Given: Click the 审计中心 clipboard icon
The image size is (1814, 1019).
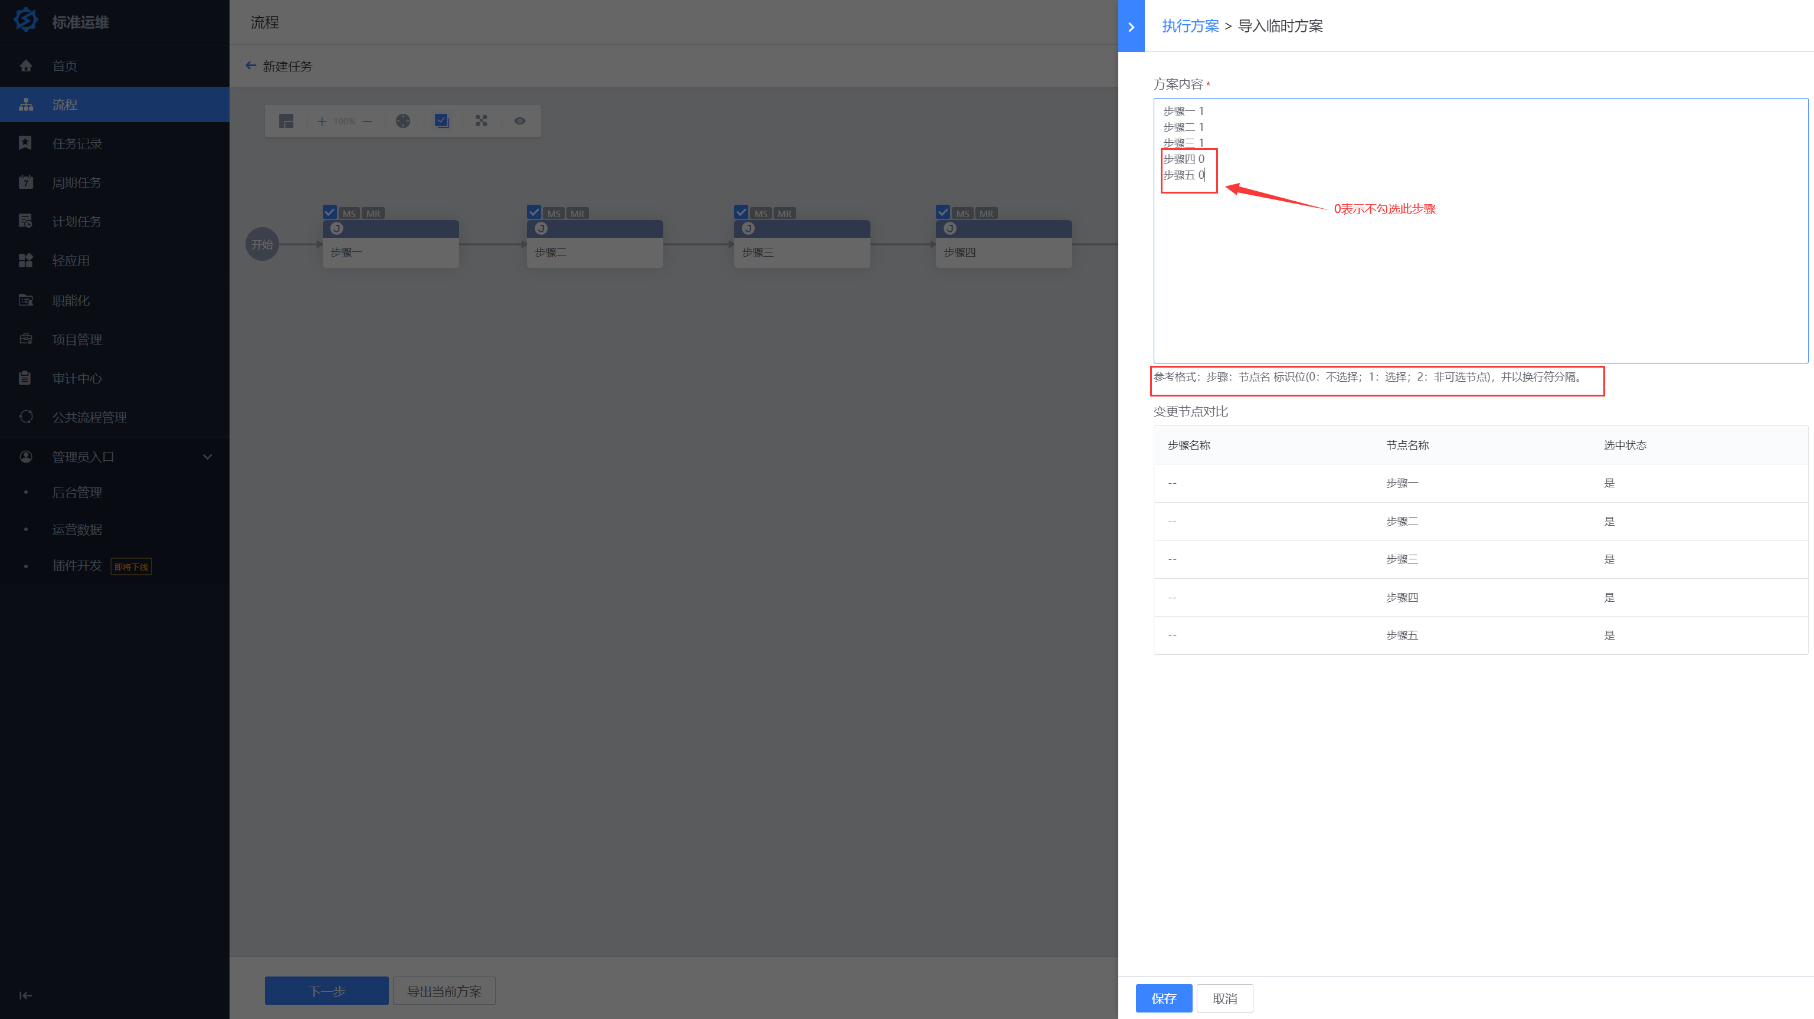Looking at the screenshot, I should (x=25, y=378).
